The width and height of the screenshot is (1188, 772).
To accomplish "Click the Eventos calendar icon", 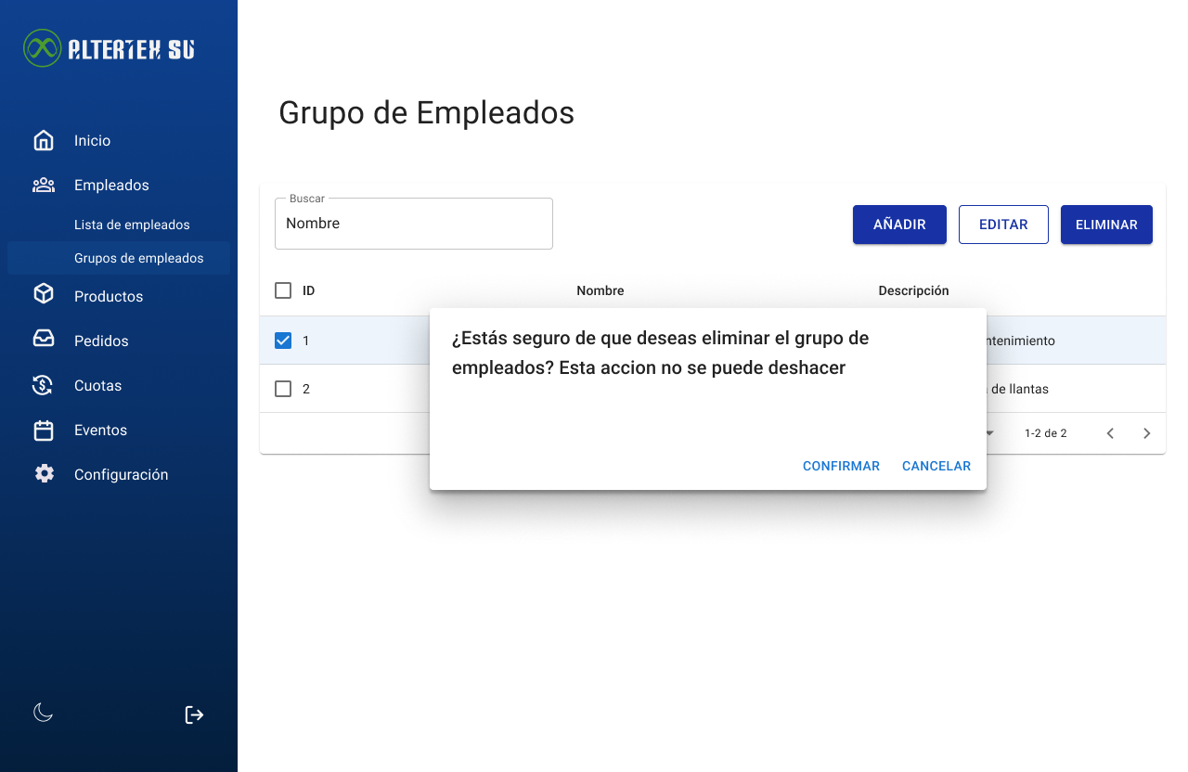I will [x=44, y=431].
